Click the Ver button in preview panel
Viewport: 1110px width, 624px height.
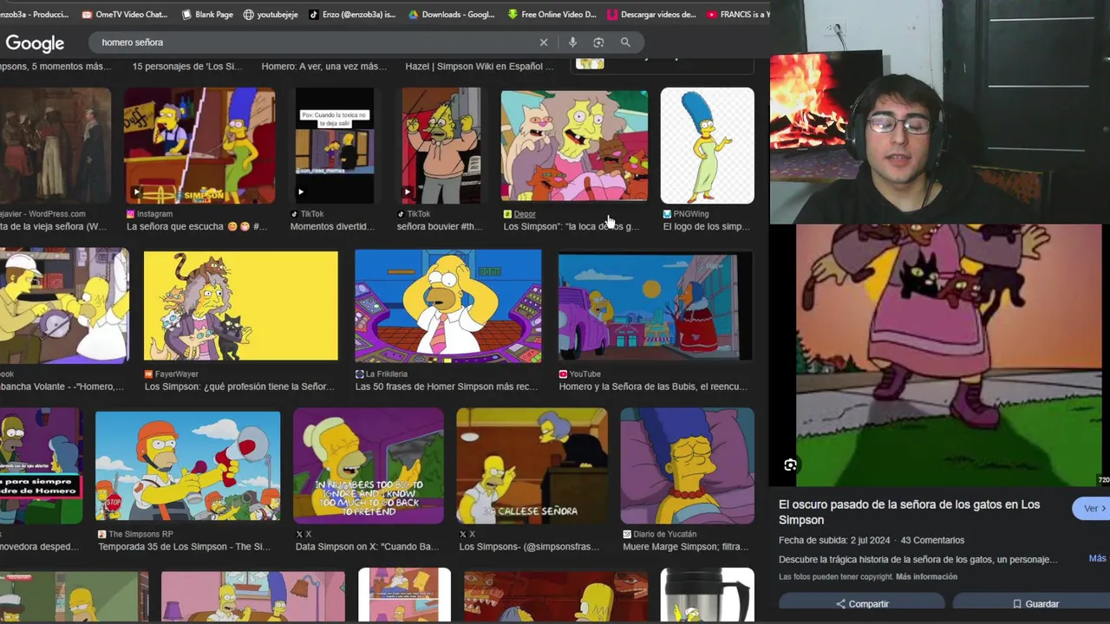(1092, 509)
